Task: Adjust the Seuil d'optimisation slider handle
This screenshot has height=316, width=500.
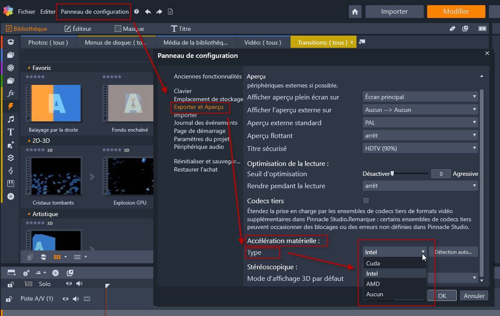Action: 392,174
